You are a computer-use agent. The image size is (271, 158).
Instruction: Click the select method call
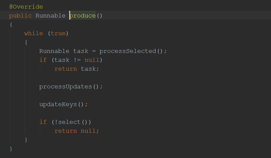tap(69, 122)
